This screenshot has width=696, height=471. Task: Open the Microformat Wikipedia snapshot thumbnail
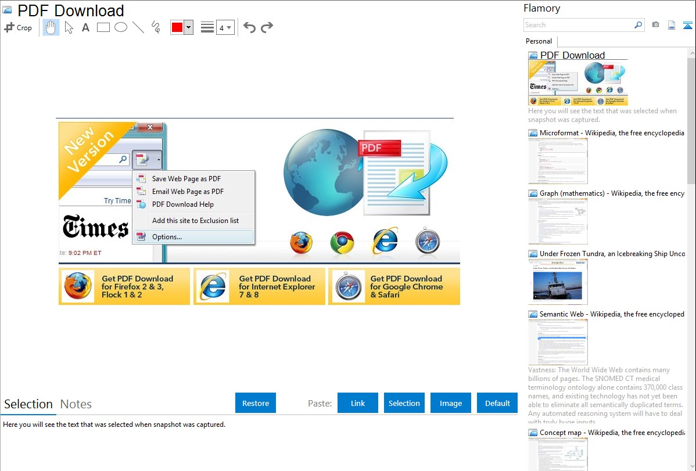(x=558, y=161)
